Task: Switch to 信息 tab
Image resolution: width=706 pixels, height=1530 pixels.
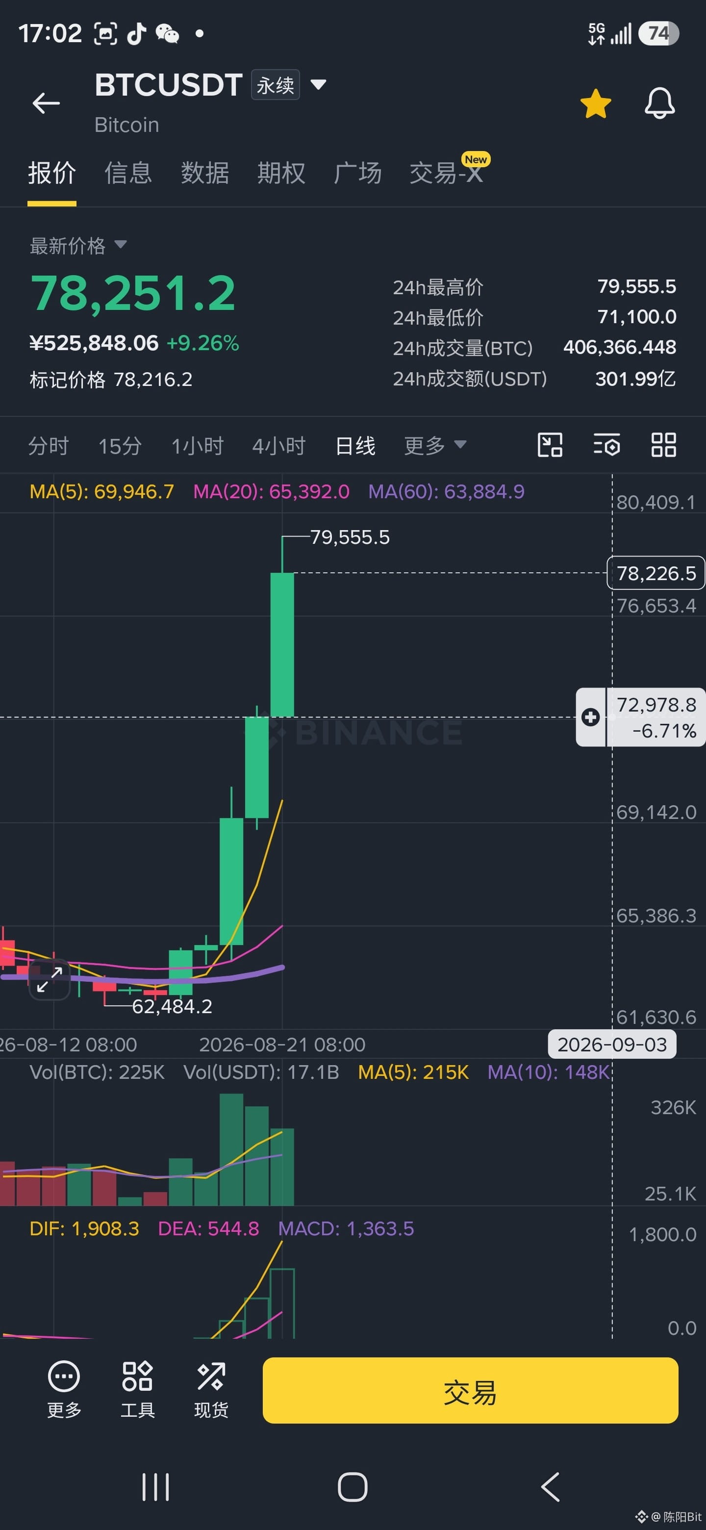Action: pos(128,173)
